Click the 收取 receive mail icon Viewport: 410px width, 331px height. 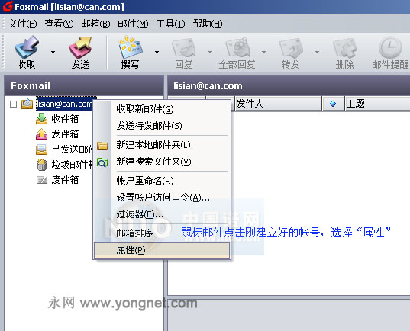pyautogui.click(x=27, y=47)
